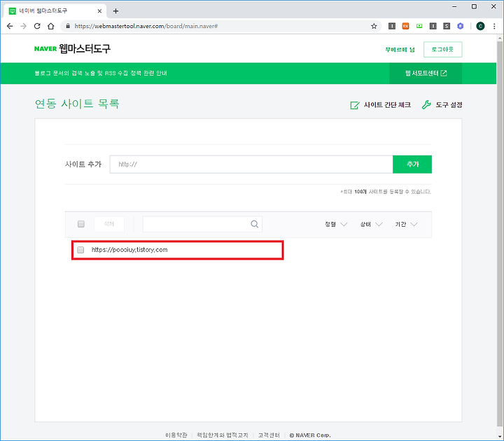Open 고객센터 footer link
504x441 pixels.
point(269,435)
